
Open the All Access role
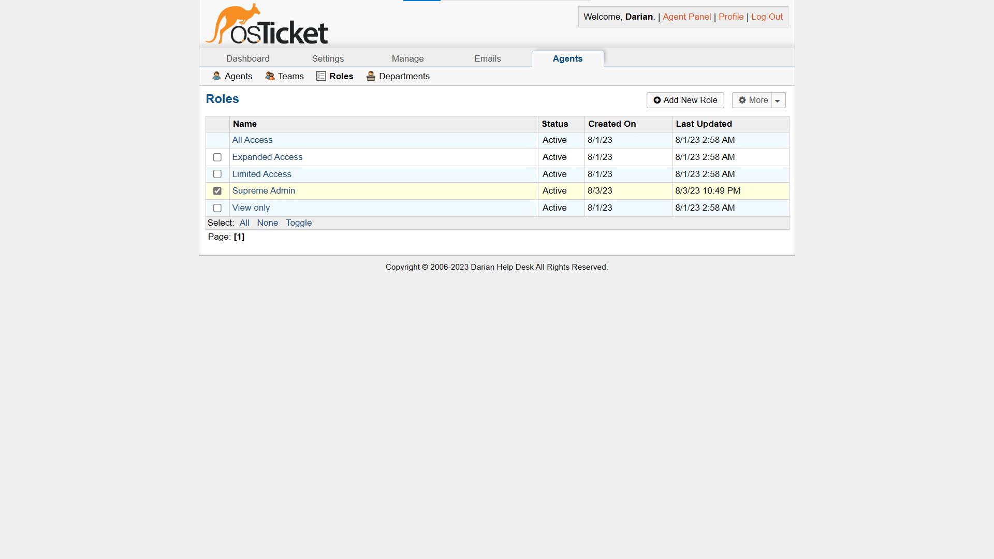tap(252, 140)
